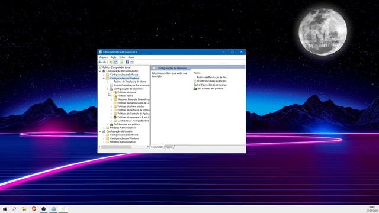Screen dimensions: 379x213
Task: Select Configurações de Software under Usuário
Action: click(x=124, y=135)
